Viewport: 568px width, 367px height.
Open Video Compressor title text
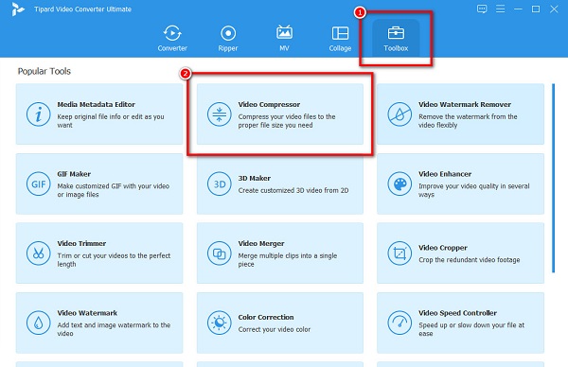(269, 104)
